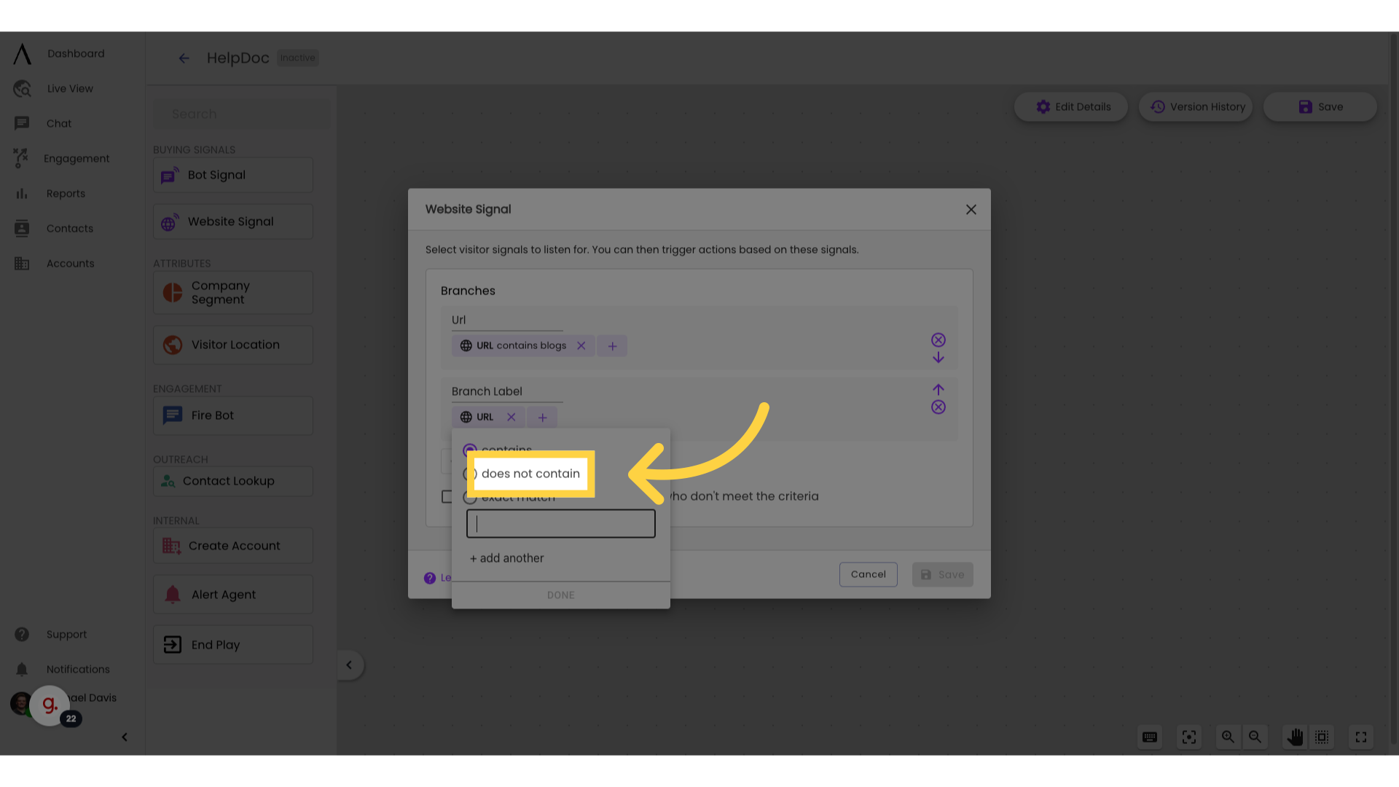Select the 'exact match' radio button
The height and width of the screenshot is (787, 1399).
pyautogui.click(x=470, y=497)
